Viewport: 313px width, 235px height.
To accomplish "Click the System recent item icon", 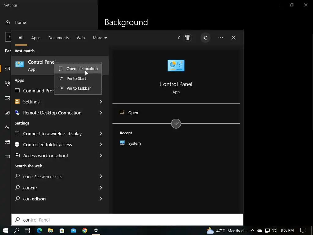I will (x=122, y=143).
